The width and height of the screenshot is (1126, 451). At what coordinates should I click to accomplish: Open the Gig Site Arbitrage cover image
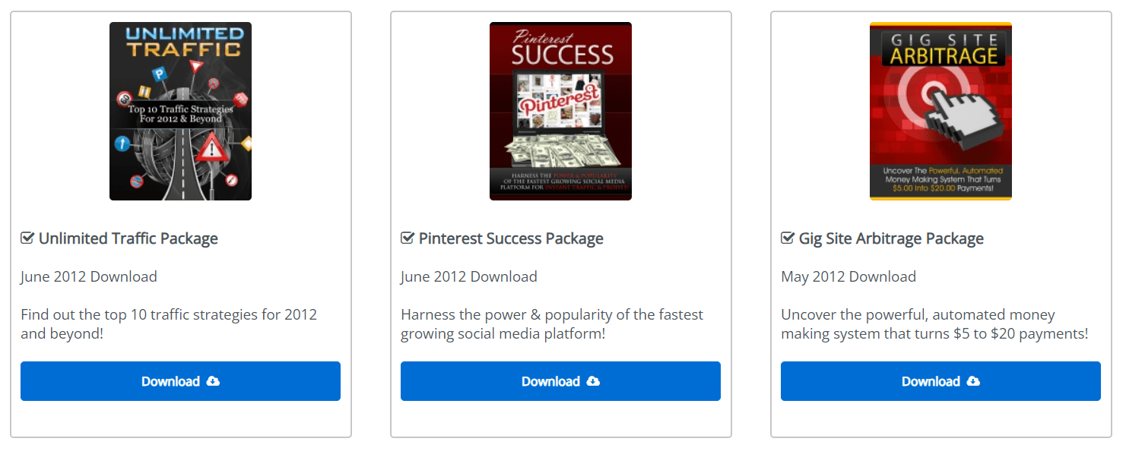pos(940,111)
